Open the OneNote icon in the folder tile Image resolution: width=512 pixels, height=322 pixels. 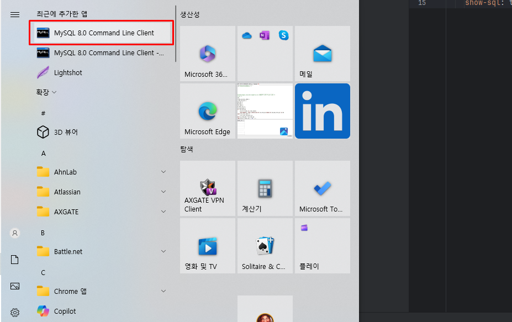[265, 35]
